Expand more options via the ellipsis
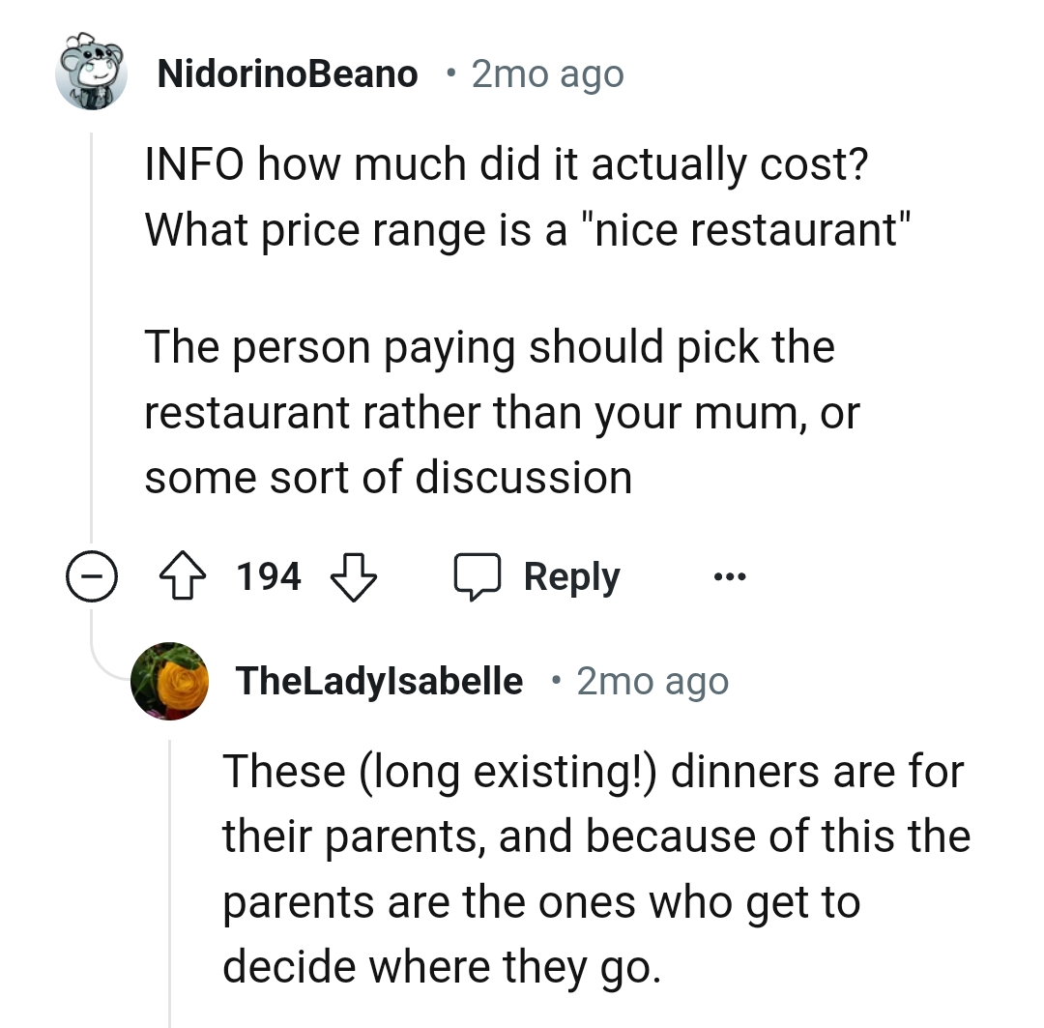Screen dimensions: 1044x1028 tap(730, 575)
